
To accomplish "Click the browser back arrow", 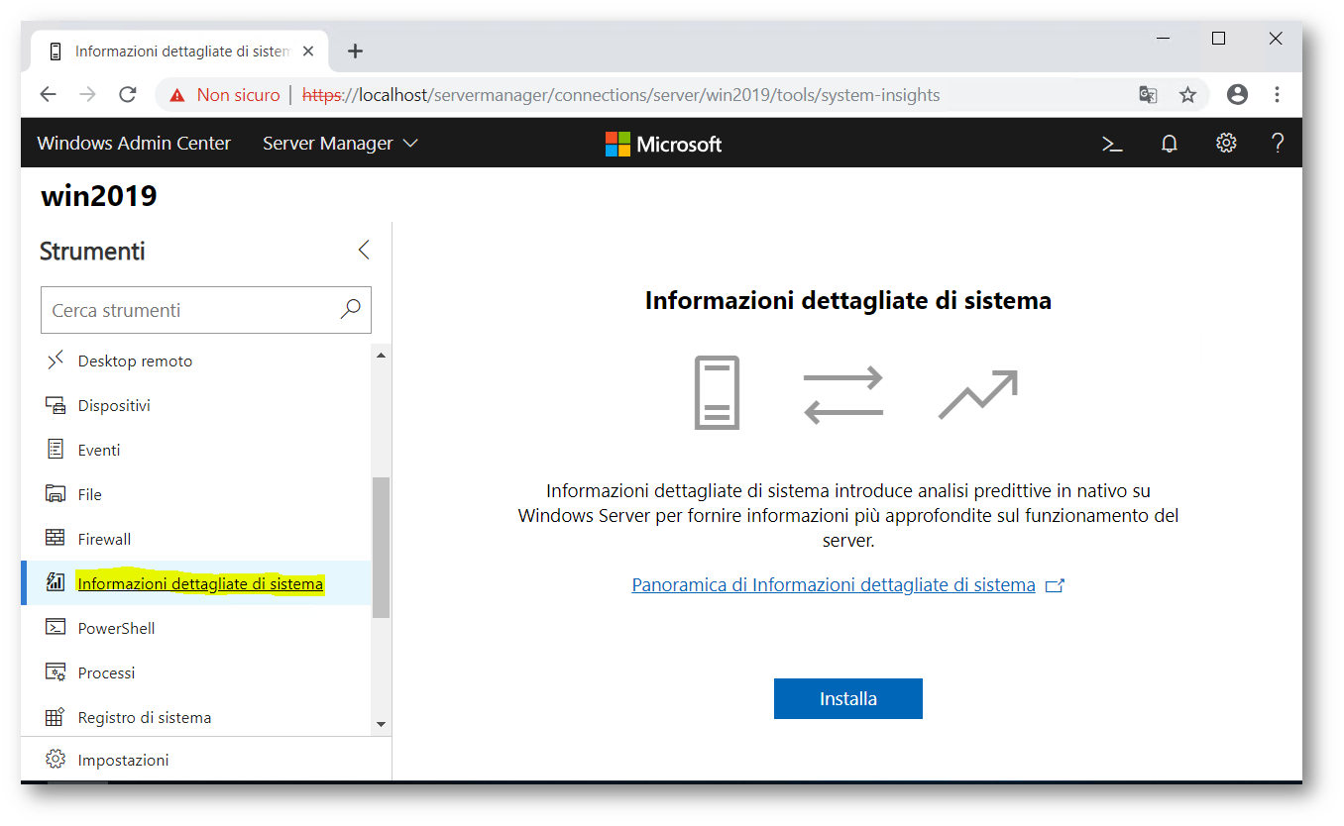I will 48,95.
